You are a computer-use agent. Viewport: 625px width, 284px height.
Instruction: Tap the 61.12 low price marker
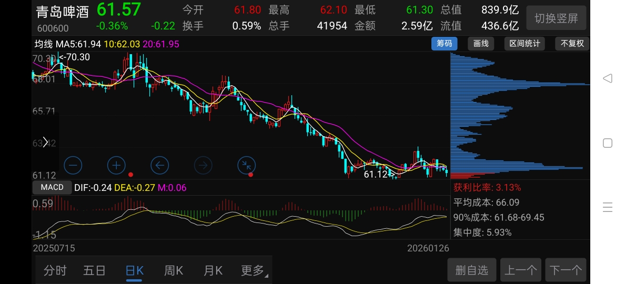(x=379, y=174)
